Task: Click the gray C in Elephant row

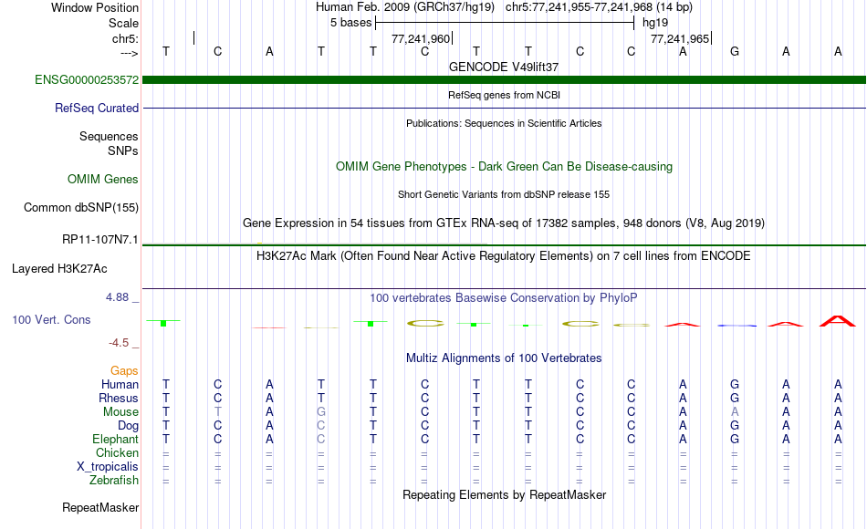Action: pos(321,439)
